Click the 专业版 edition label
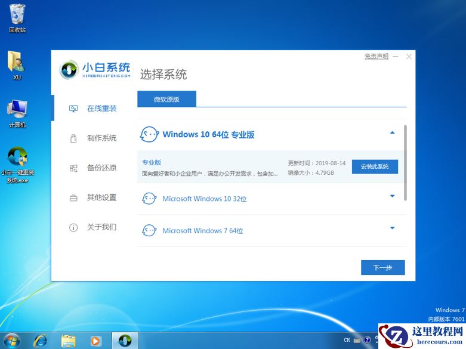 coord(152,162)
